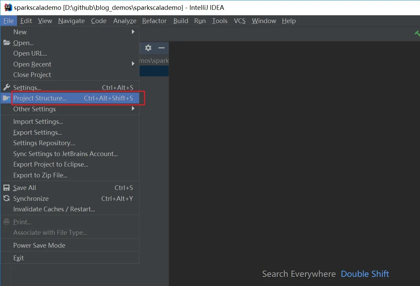Open the Edit menu

tap(26, 21)
